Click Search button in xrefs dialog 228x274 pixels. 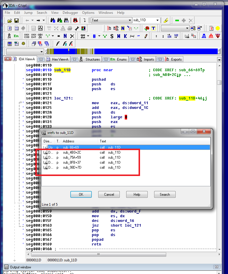click(165, 194)
